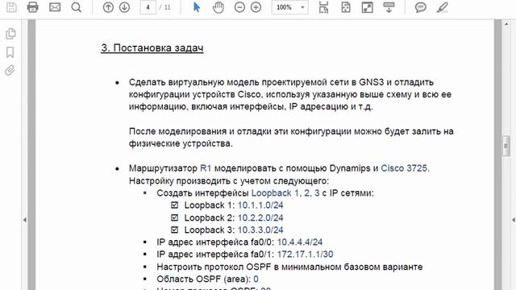Zoom in with plus icon
Viewport: 516px width, 290px height.
tap(256, 7)
